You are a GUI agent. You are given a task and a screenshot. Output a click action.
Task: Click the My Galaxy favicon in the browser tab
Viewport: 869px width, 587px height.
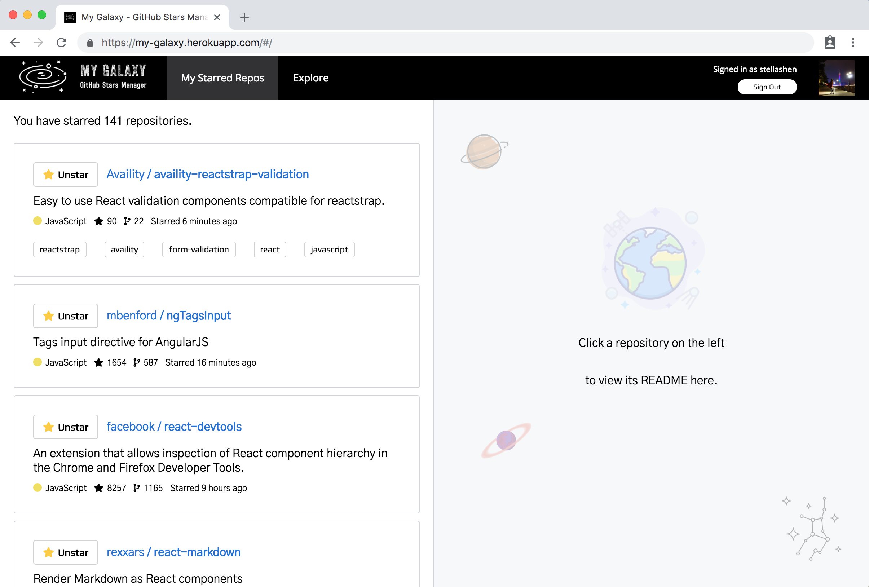70,17
